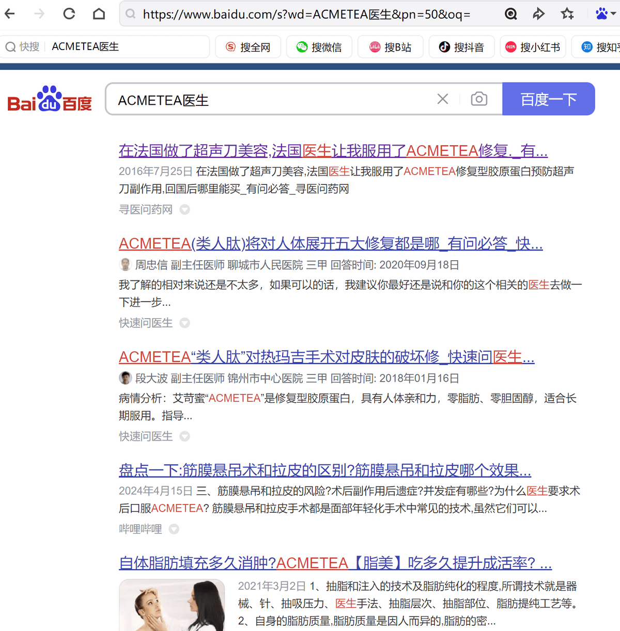
Task: Click snippet date 2021年3月2日
Action: point(272,587)
